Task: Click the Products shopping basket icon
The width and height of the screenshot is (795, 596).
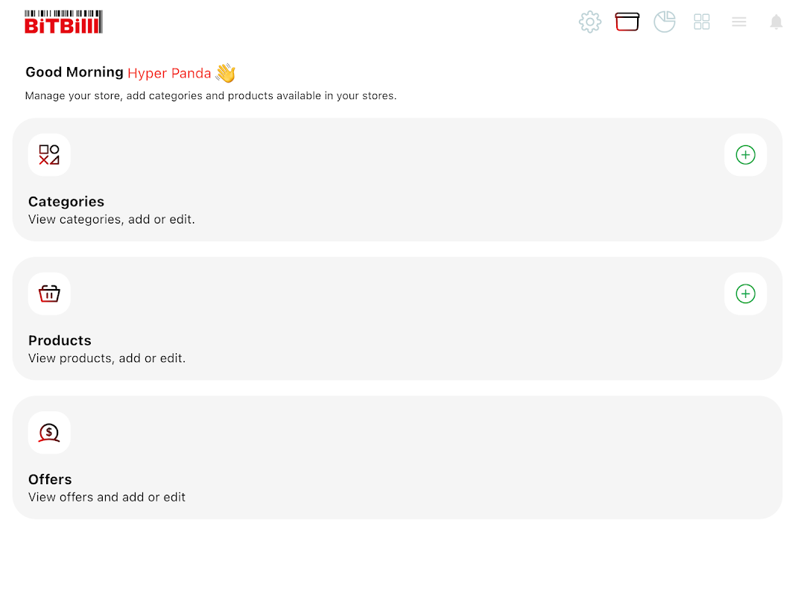Action: (49, 294)
